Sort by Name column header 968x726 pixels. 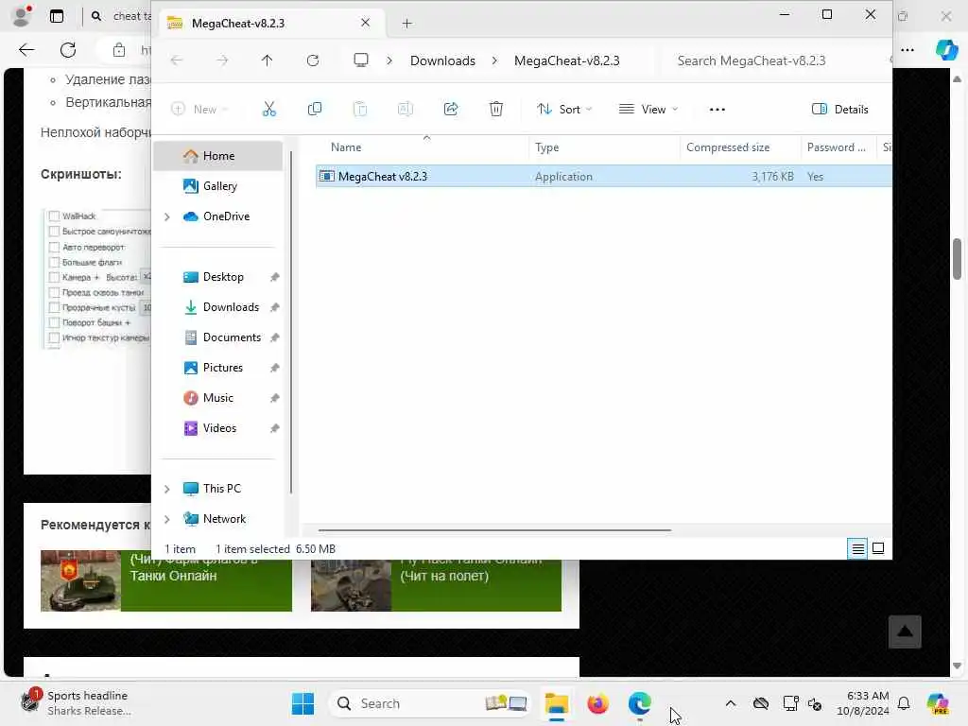pos(426,147)
